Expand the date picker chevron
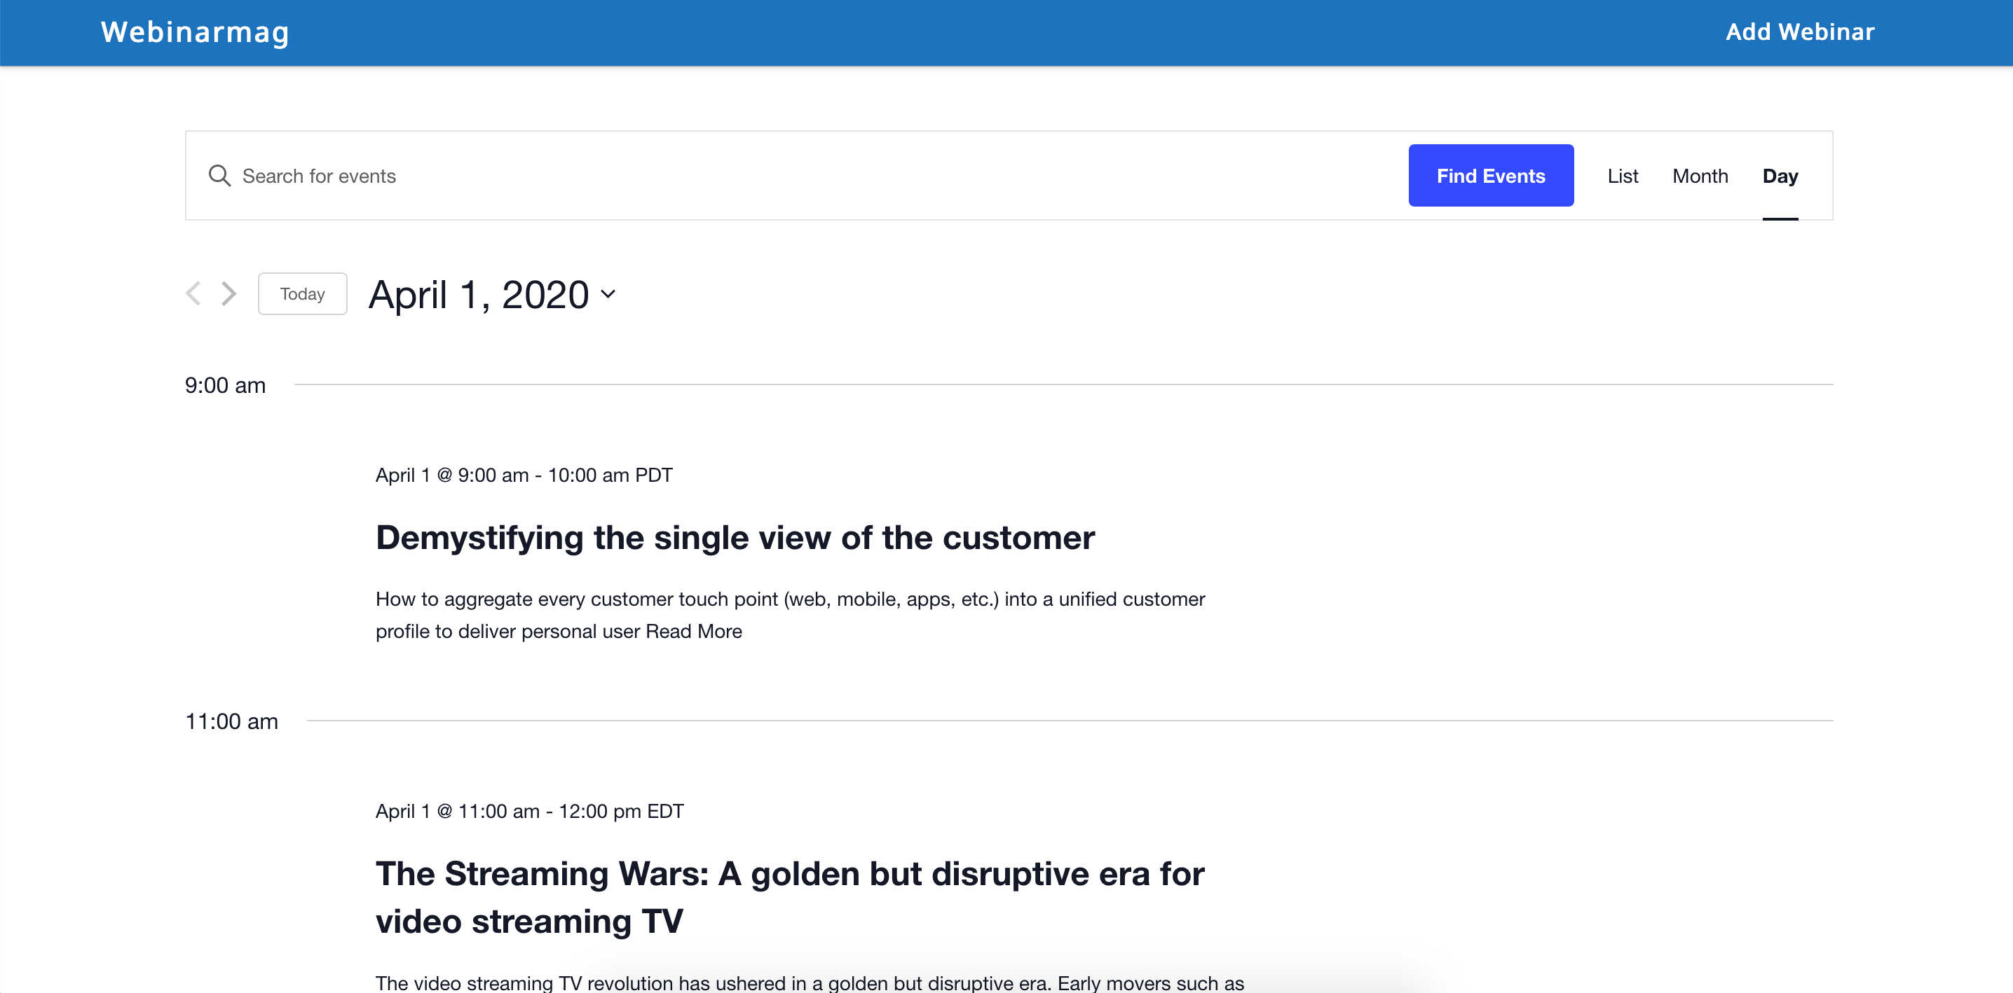 [x=608, y=294]
